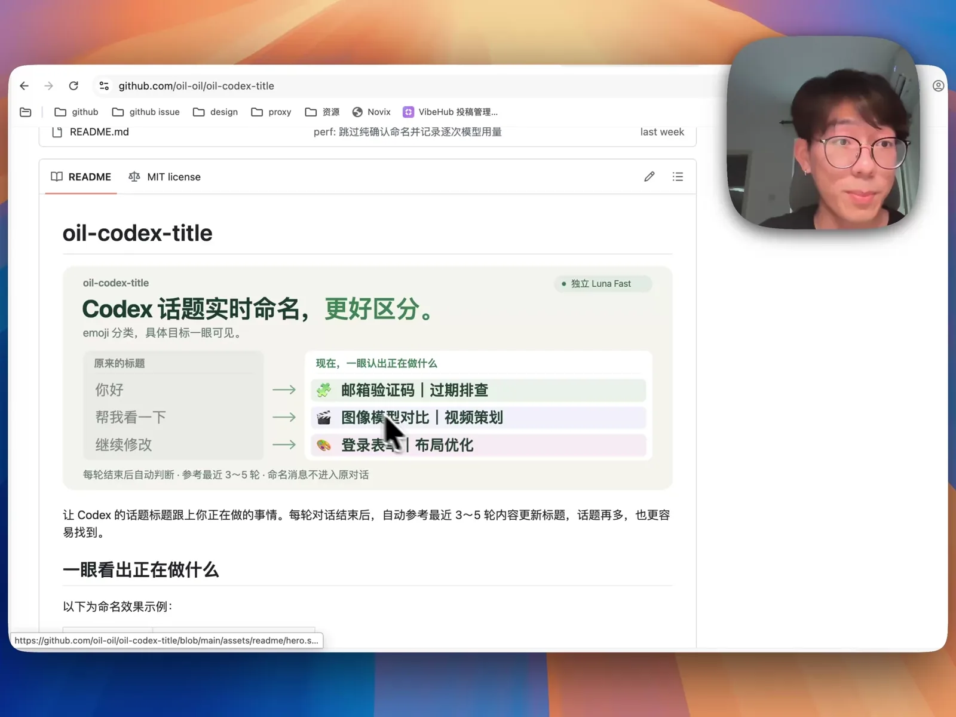Expand the proxy bookmark folder

[x=271, y=112]
